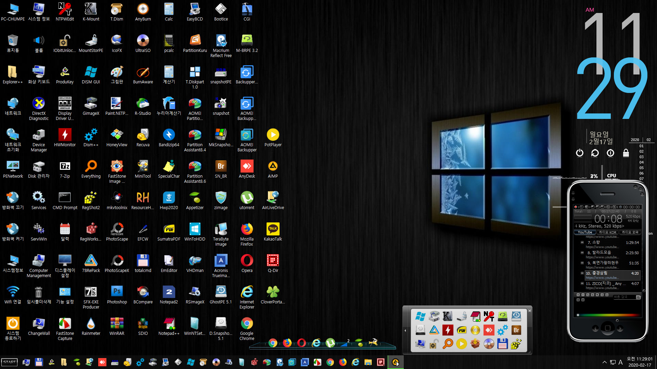Launch UltraISO from the desktop

(143, 43)
